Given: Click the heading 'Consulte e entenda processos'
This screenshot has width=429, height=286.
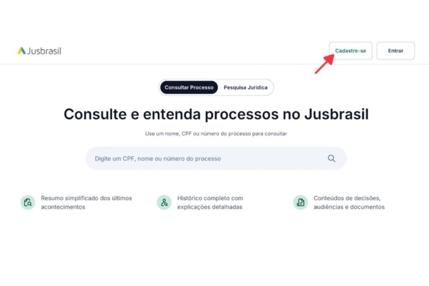Looking at the screenshot, I should (171, 114).
